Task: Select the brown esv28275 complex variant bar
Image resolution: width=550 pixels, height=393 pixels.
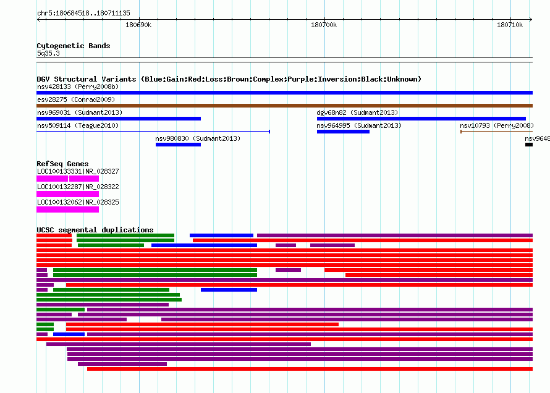Action: [x=284, y=106]
